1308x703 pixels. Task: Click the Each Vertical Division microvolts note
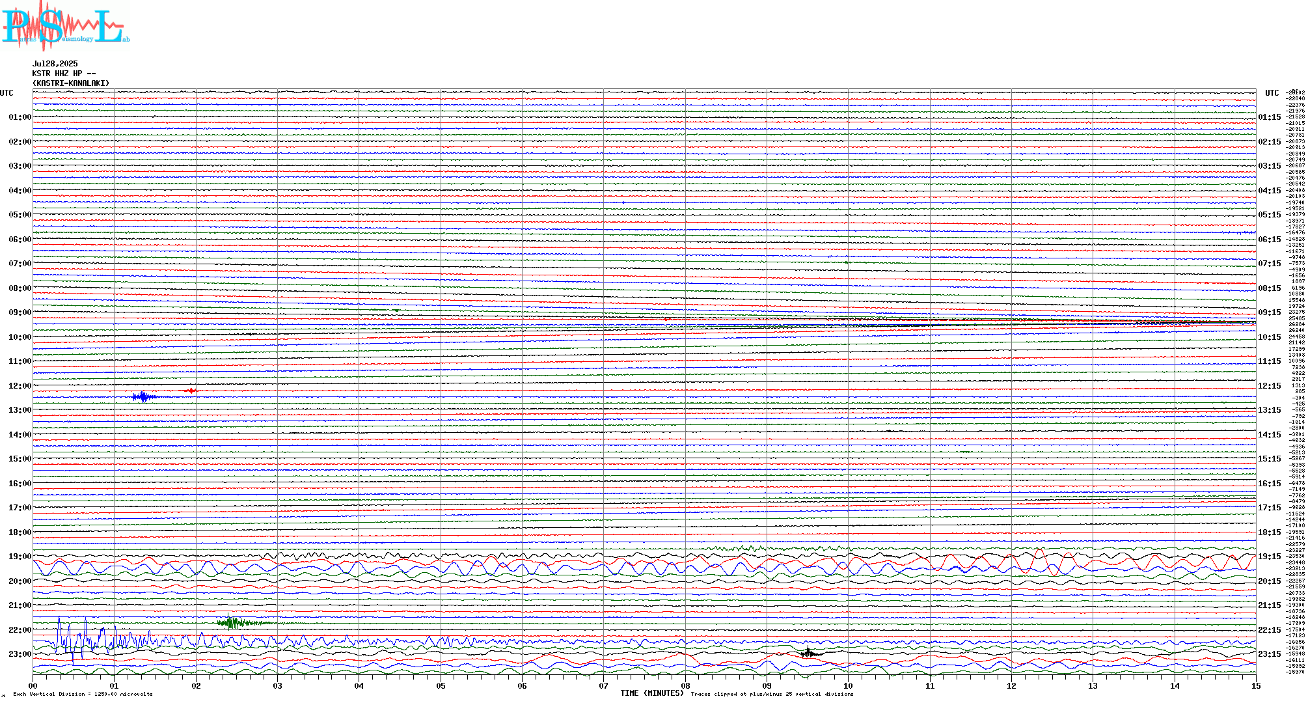pyautogui.click(x=83, y=694)
